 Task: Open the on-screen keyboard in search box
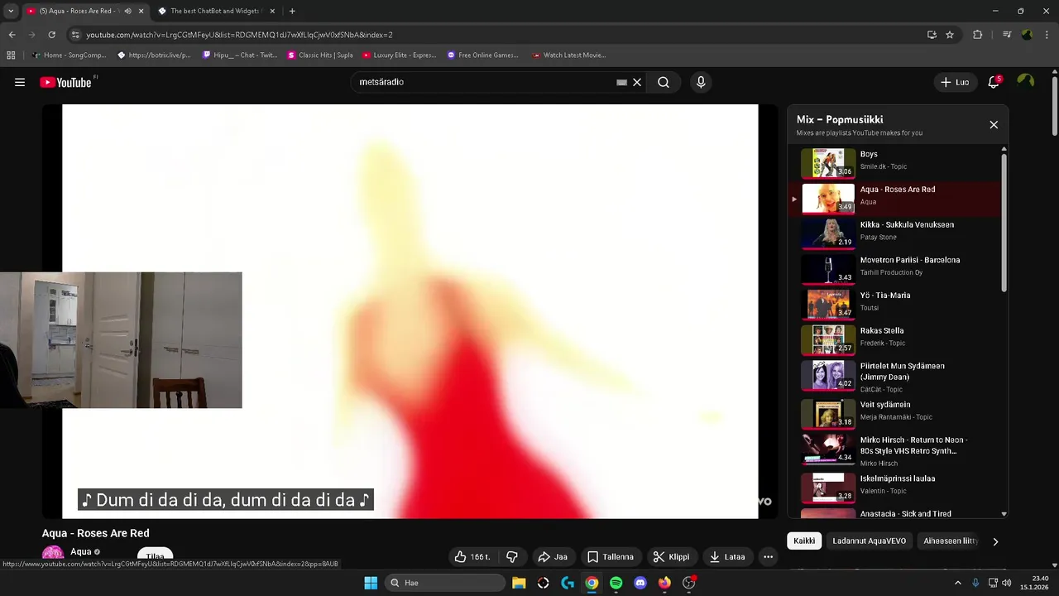621,83
